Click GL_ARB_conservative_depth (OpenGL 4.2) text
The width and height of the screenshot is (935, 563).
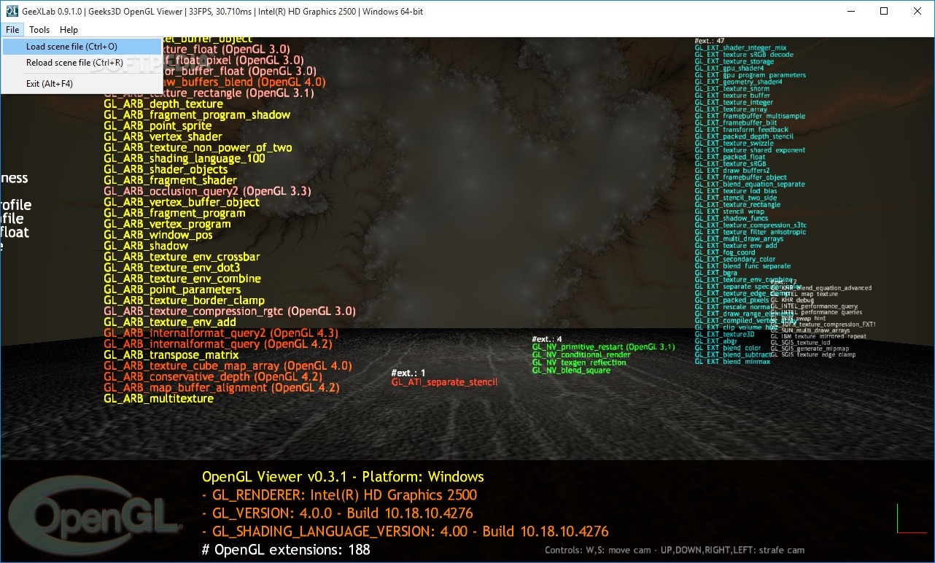(213, 376)
